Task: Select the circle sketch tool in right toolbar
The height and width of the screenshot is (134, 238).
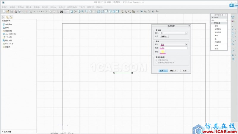Action: [x=233, y=33]
